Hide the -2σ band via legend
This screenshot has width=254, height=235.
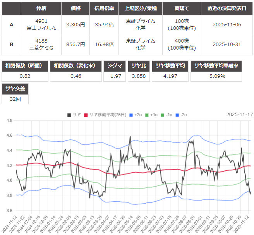click(x=182, y=115)
